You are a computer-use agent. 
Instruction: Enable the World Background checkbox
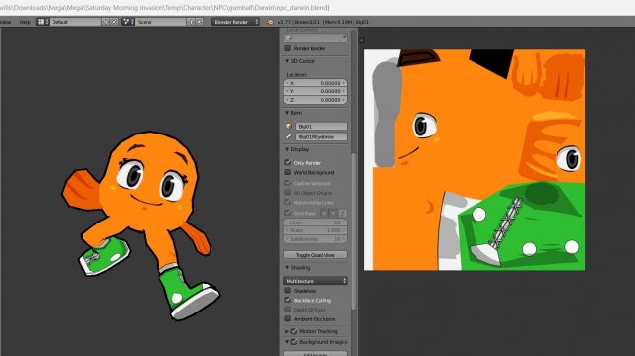[x=288, y=172]
